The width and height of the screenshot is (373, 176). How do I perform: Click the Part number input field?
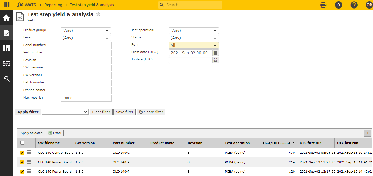(86, 53)
